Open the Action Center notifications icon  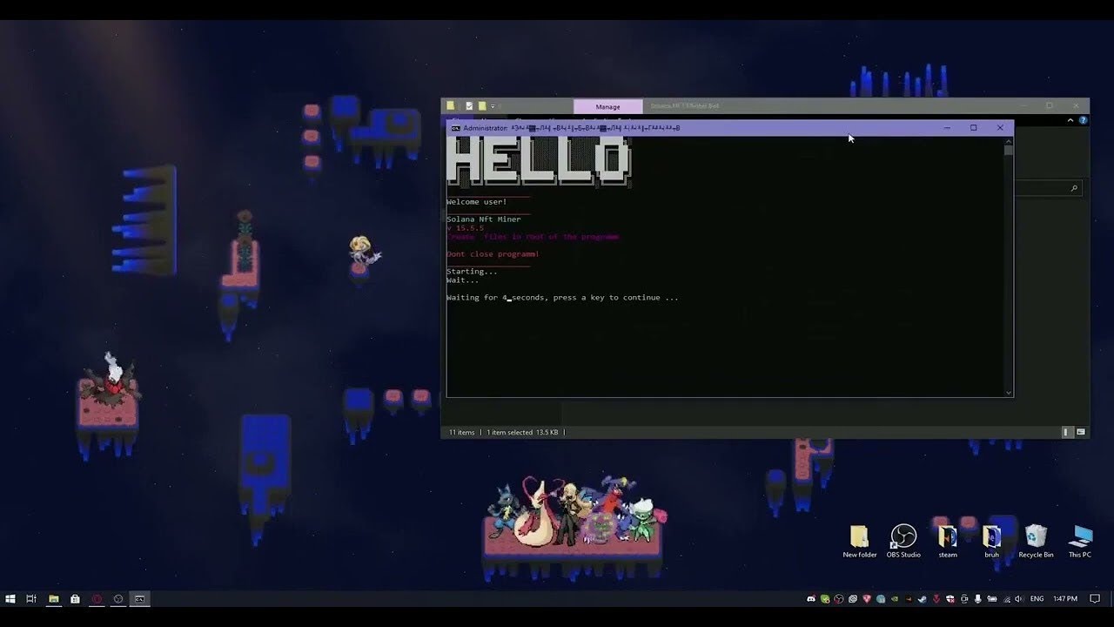[x=1095, y=599]
